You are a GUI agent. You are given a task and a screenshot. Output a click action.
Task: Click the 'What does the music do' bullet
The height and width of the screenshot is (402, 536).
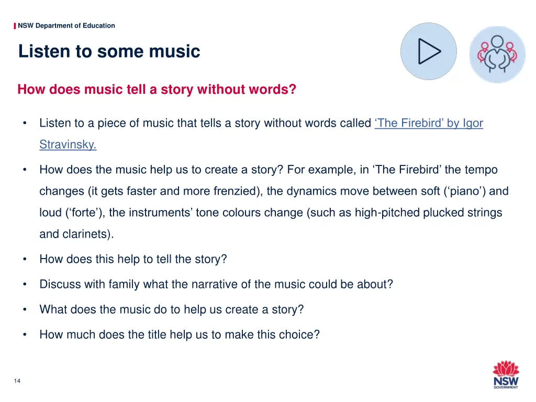point(171,309)
